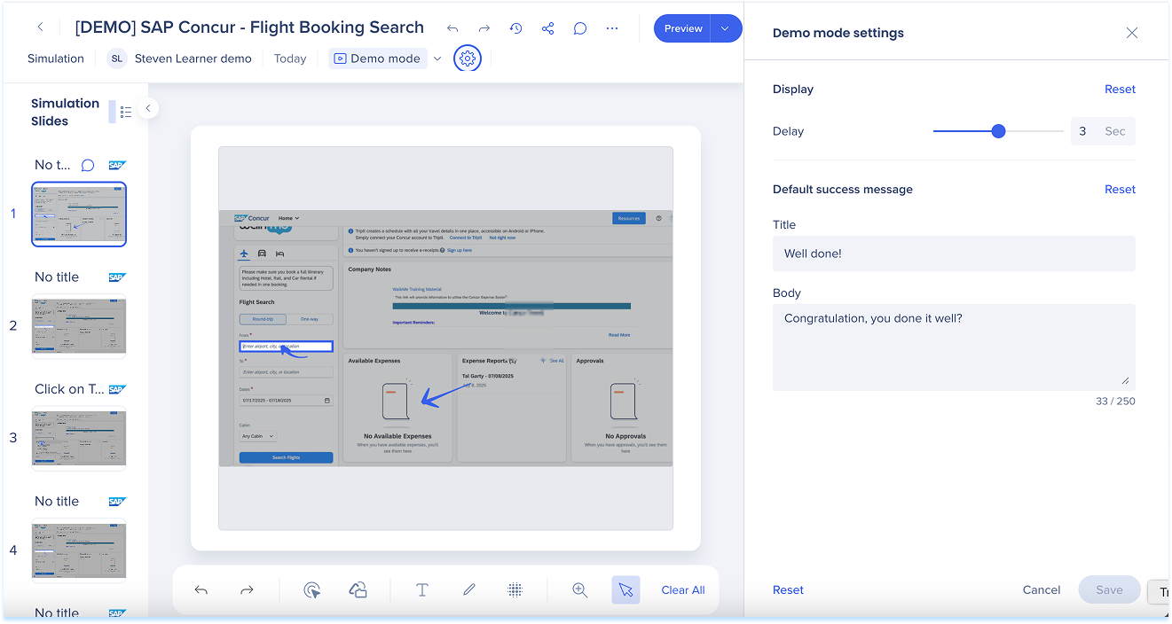1172x624 pixels.
Task: Toggle the pointer arrow selection tool
Action: tap(625, 590)
